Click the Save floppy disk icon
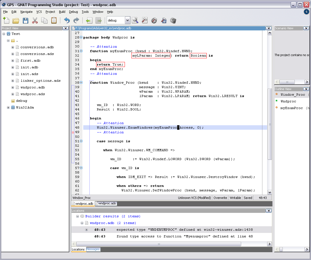This screenshot has width=311, height=260. (x=25, y=20)
